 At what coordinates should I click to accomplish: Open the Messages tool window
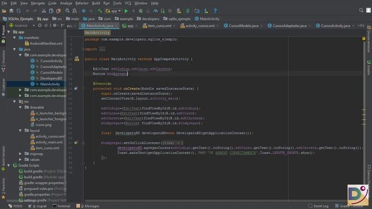tap(88, 206)
